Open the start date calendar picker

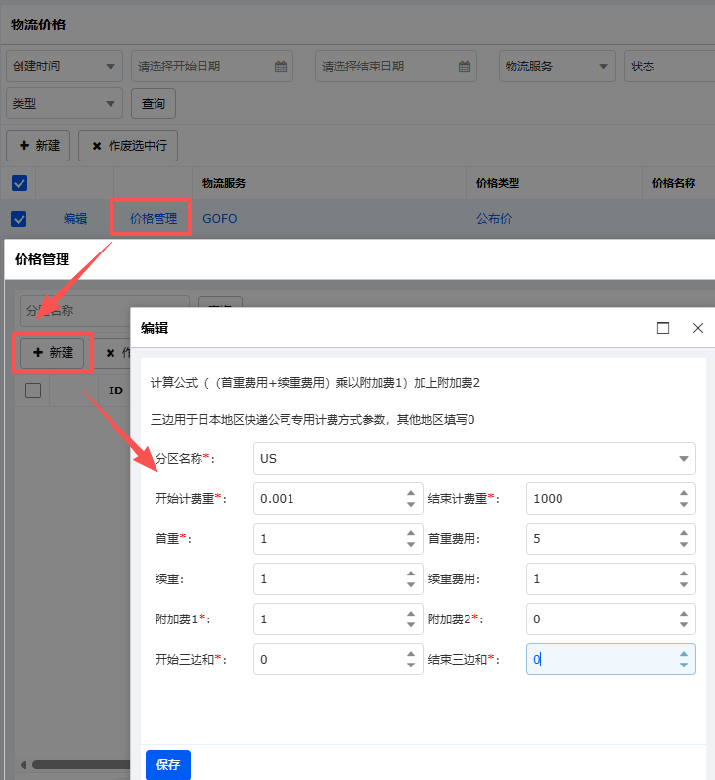[x=281, y=67]
